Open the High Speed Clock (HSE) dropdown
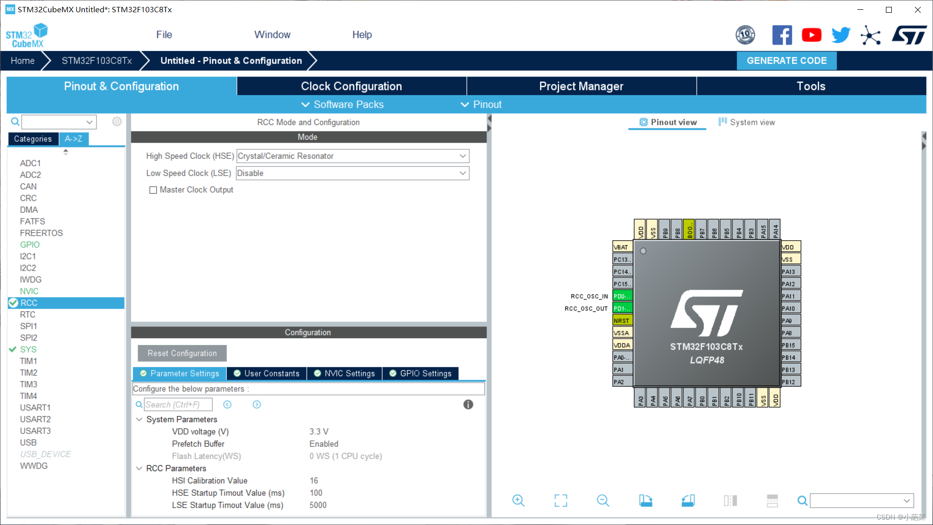 point(353,156)
